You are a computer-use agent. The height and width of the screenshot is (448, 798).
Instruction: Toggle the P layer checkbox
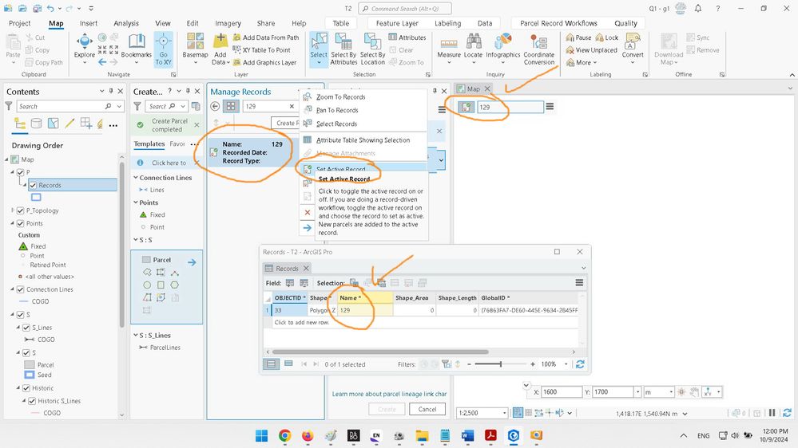coord(20,172)
